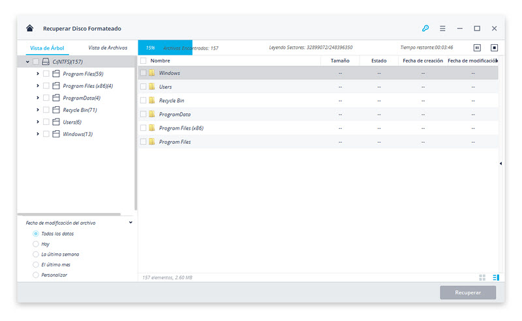The width and height of the screenshot is (522, 321).
Task: Click the Windows(13) label in tree
Action: (78, 134)
